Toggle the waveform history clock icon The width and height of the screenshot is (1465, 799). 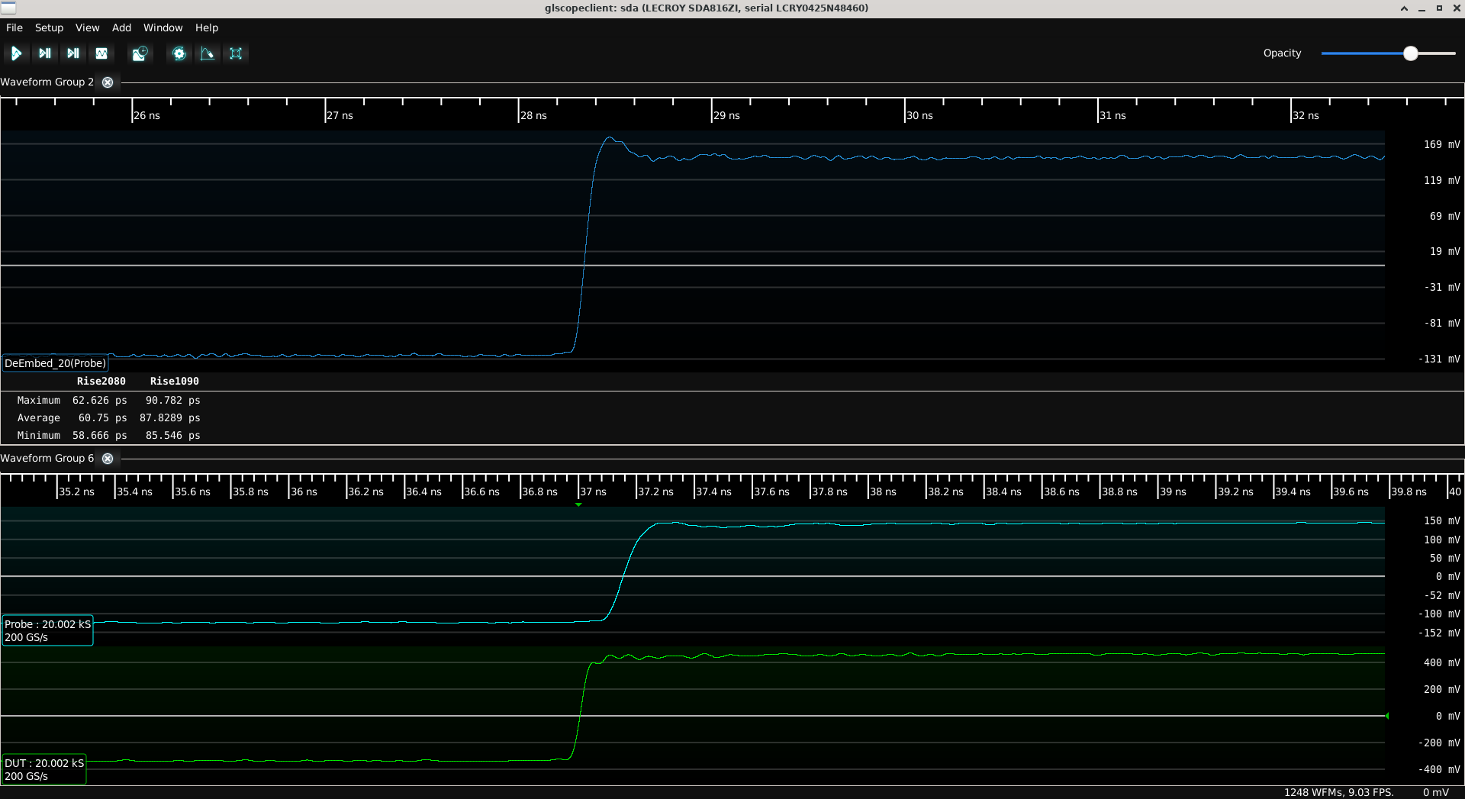coord(140,53)
